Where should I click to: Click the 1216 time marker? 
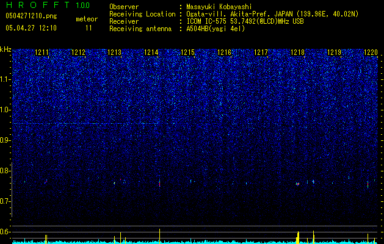(x=225, y=52)
